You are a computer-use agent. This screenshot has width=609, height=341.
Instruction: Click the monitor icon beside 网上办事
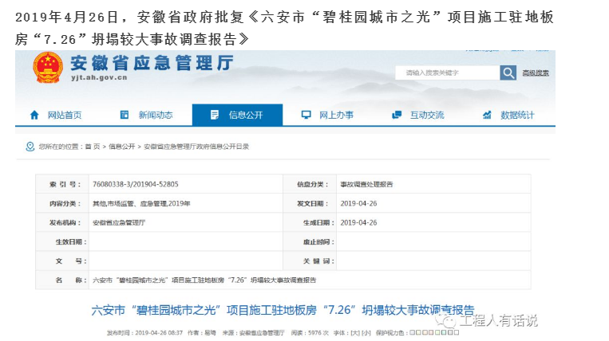click(305, 115)
